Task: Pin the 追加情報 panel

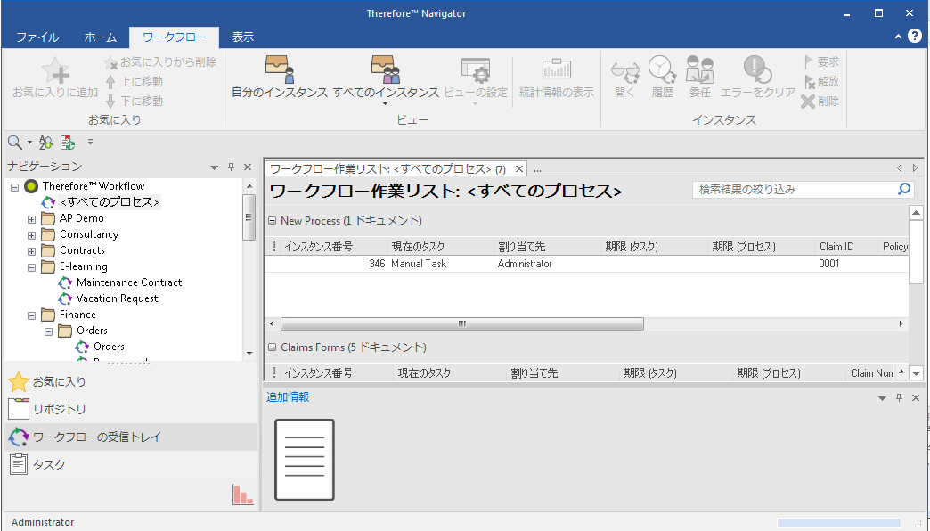Action: pyautogui.click(x=899, y=398)
